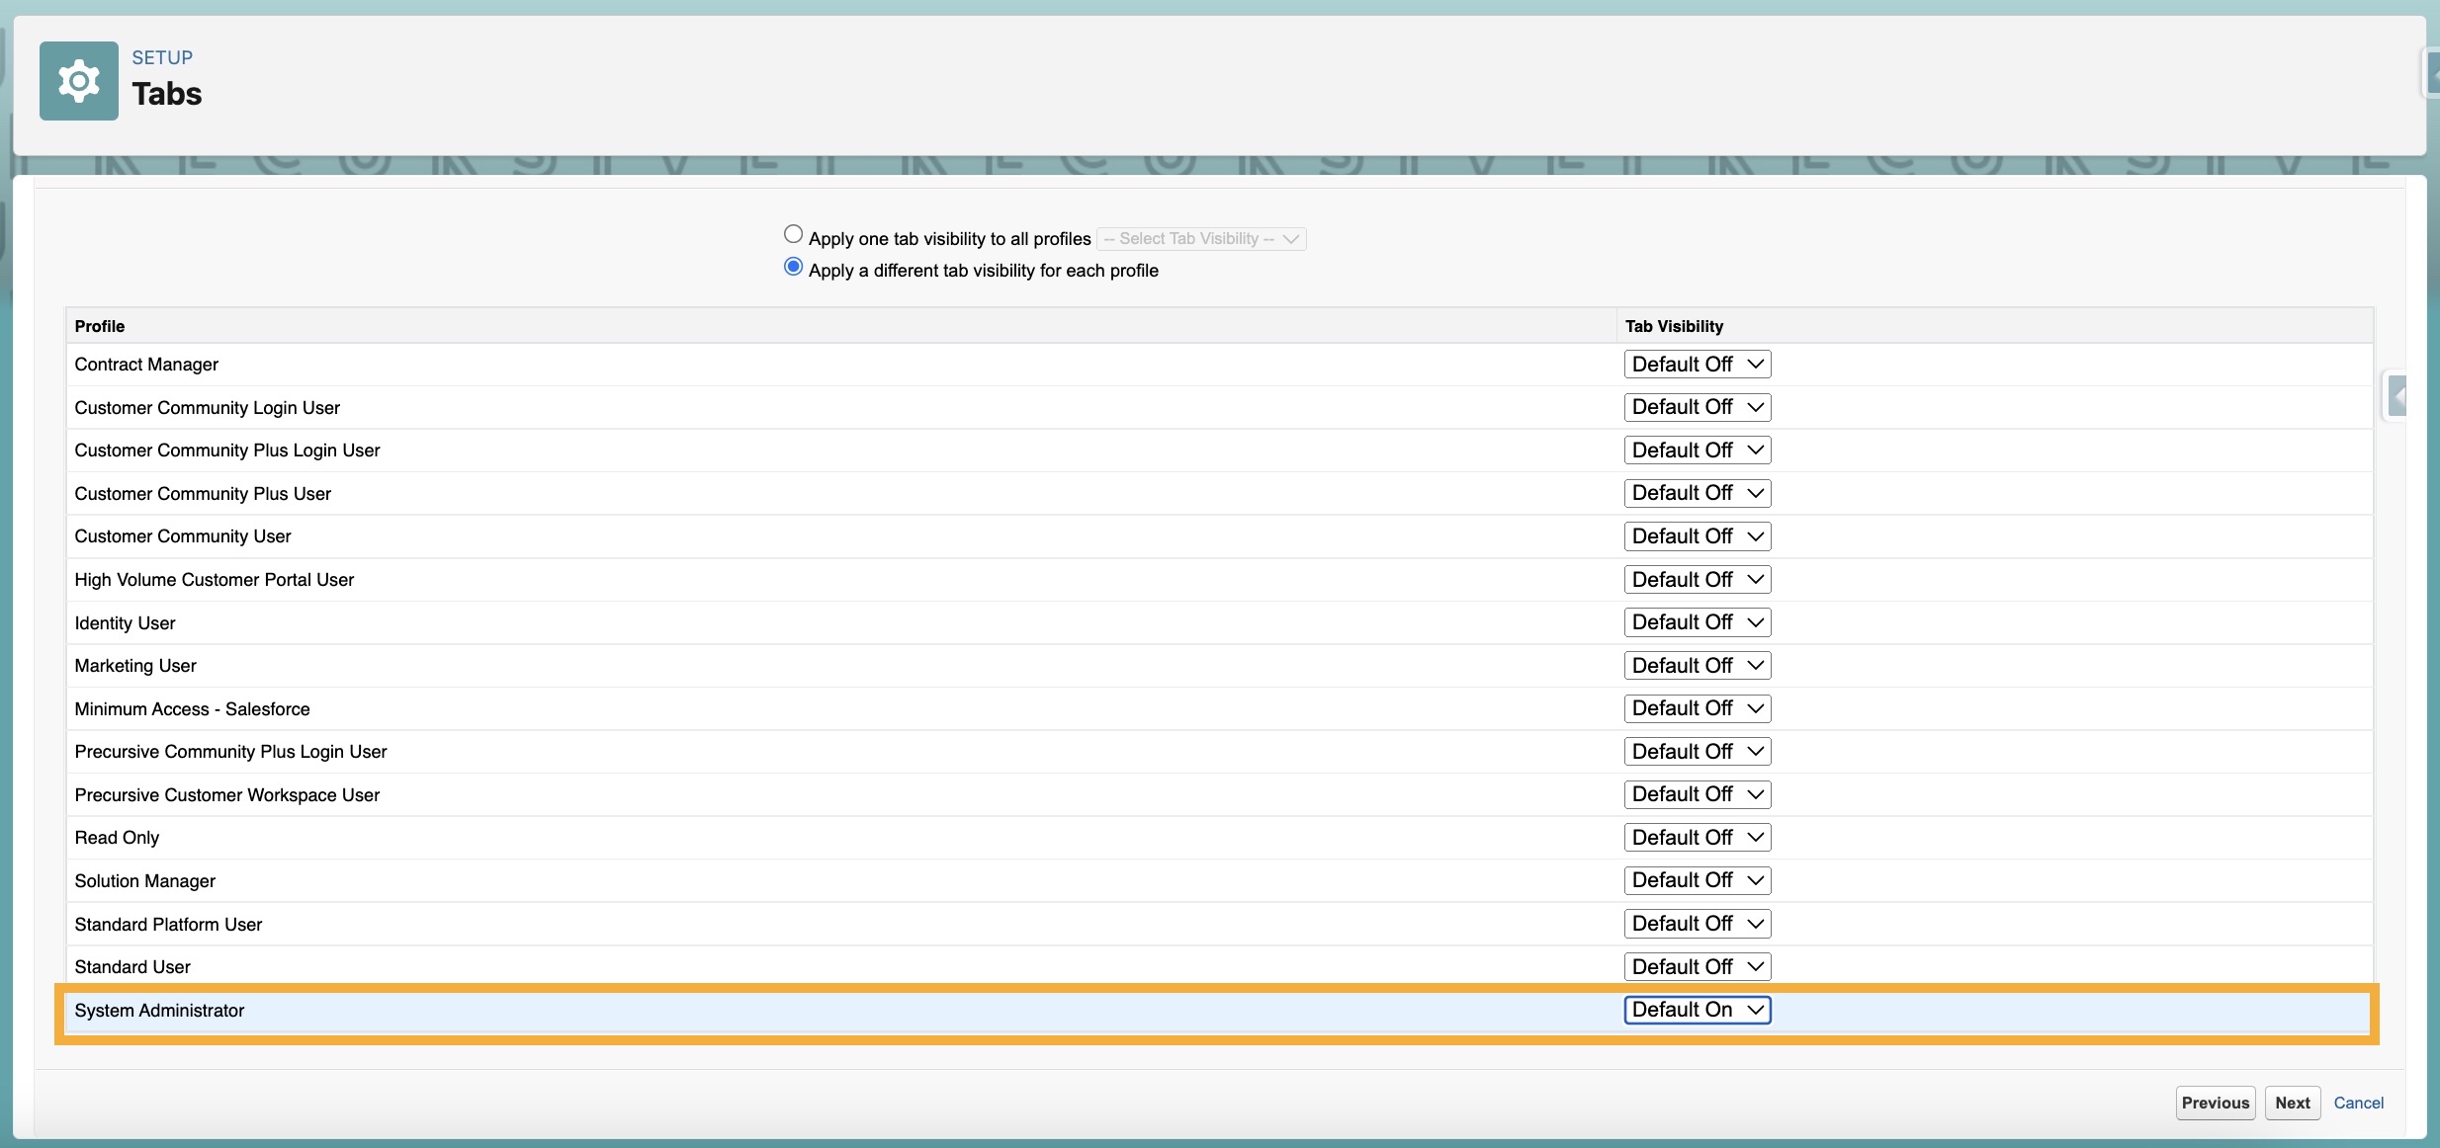
Task: Click the Next button
Action: pyautogui.click(x=2292, y=1103)
